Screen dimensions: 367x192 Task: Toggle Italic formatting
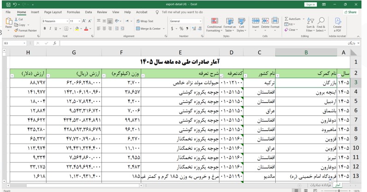50,29
